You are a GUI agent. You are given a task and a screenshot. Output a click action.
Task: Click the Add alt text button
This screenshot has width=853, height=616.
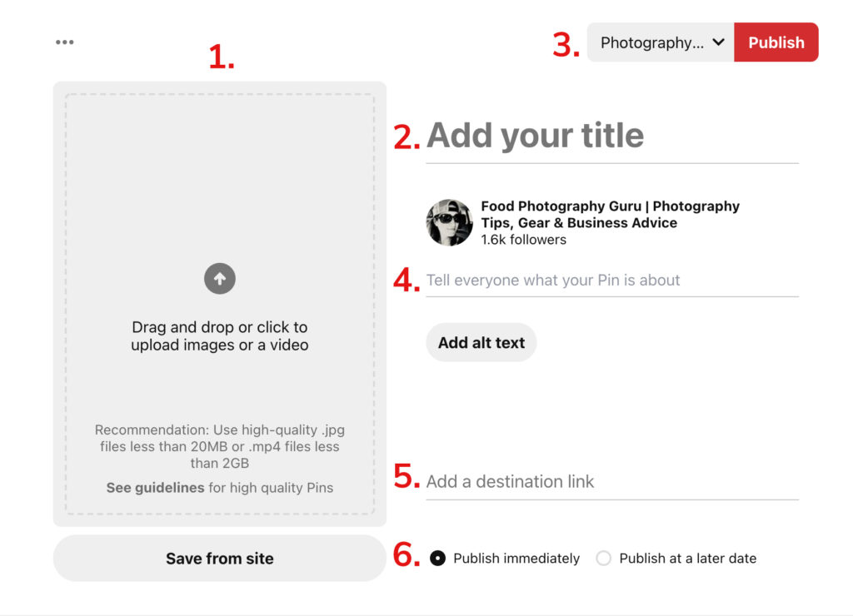click(481, 342)
